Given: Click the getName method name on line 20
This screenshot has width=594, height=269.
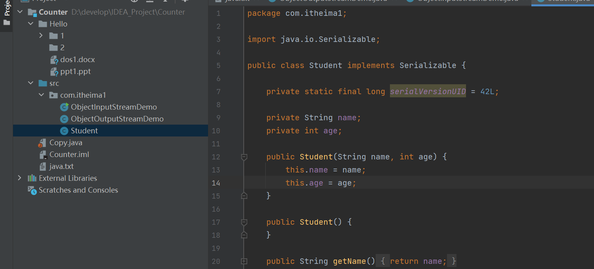Looking at the screenshot, I should (x=349, y=261).
